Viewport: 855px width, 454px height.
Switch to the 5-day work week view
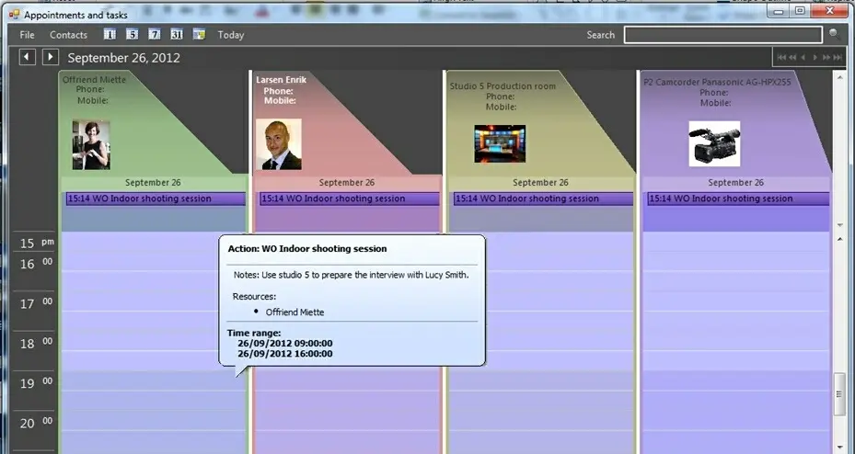tap(132, 35)
